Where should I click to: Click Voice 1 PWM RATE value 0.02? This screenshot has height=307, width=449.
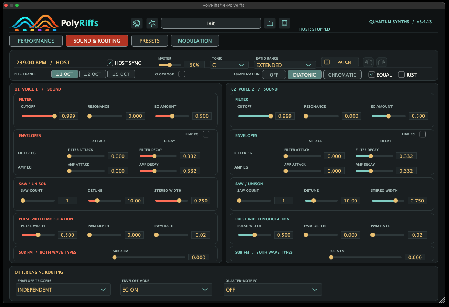point(201,235)
